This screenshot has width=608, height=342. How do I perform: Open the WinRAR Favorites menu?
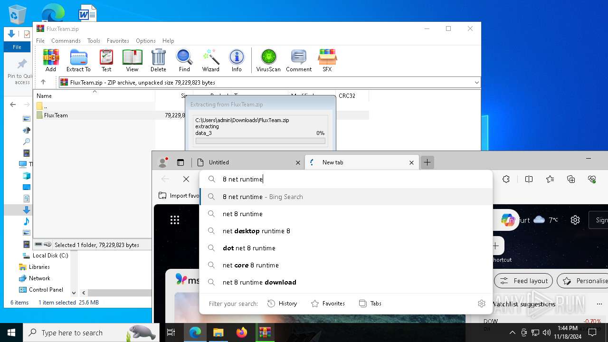(118, 41)
